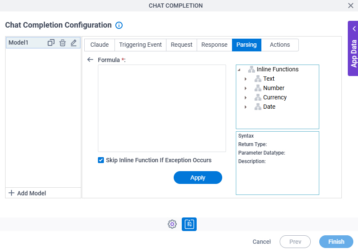Click the Parameter Datatype label
This screenshot has height=251, width=358.
click(x=262, y=153)
